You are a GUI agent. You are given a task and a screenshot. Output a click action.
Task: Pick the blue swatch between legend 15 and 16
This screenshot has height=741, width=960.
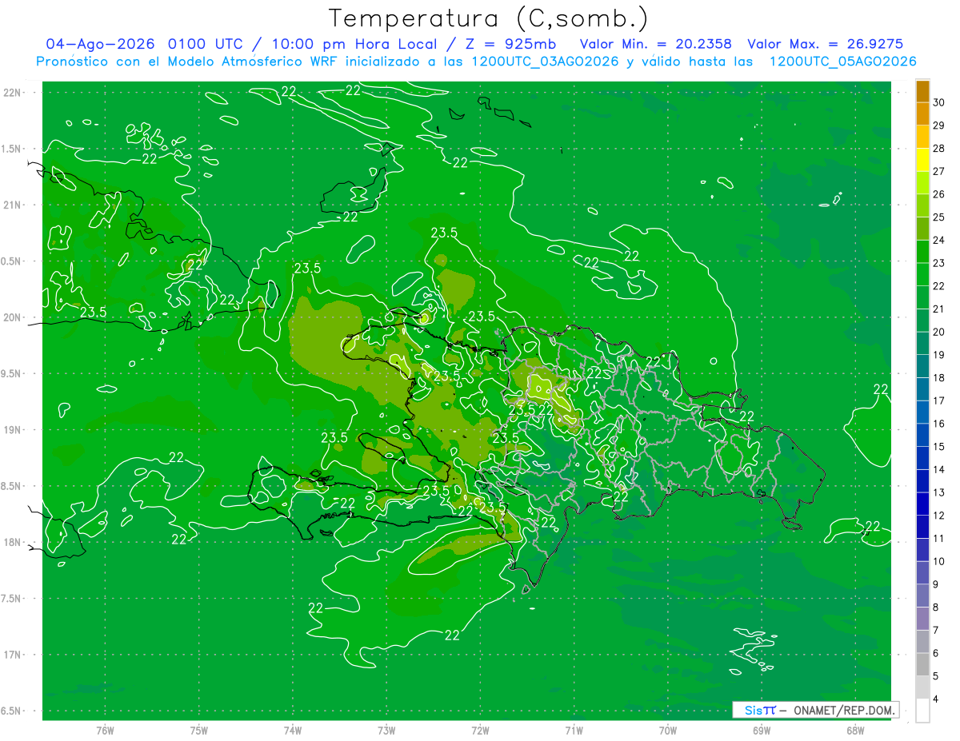coord(922,435)
